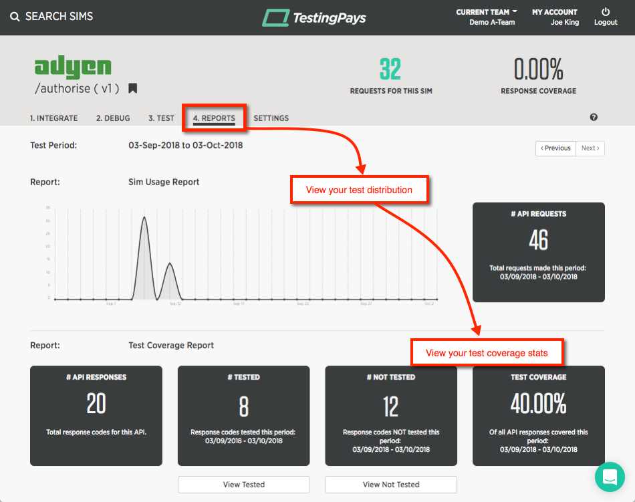The width and height of the screenshot is (635, 502).
Task: Go to the Previous test period
Action: click(x=555, y=148)
